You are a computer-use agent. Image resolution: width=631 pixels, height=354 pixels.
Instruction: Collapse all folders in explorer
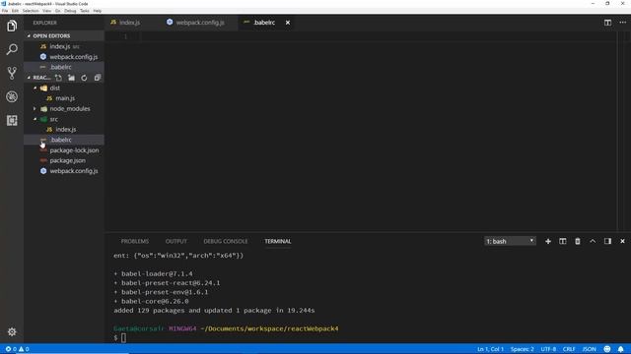click(x=97, y=78)
